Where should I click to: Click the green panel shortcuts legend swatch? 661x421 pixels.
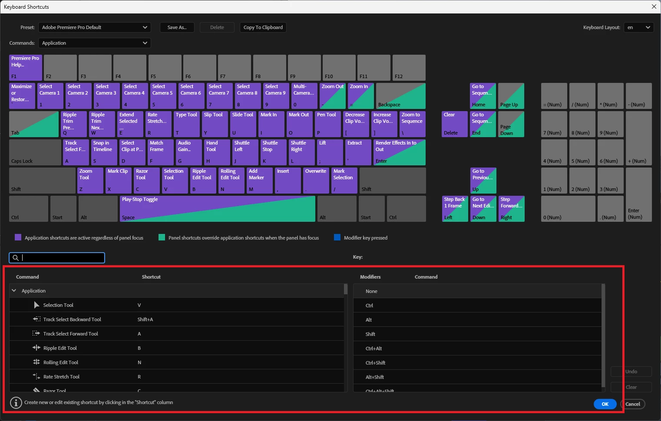[x=162, y=237]
